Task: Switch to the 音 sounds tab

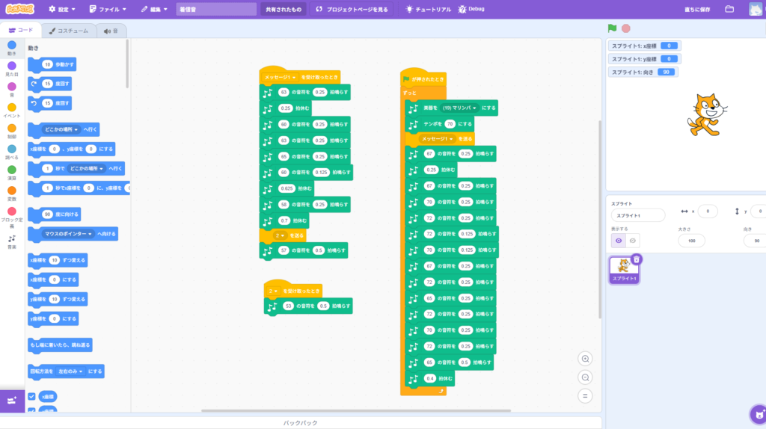Action: tap(111, 31)
